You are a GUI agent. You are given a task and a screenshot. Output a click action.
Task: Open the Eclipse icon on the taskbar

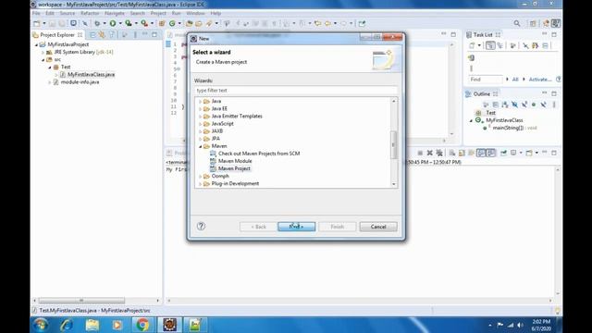[169, 325]
